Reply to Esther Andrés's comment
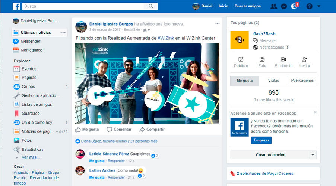The image size is (336, 186). click(x=116, y=177)
